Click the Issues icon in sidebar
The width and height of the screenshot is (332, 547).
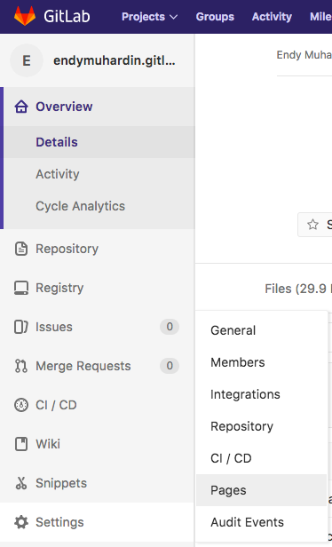point(21,327)
